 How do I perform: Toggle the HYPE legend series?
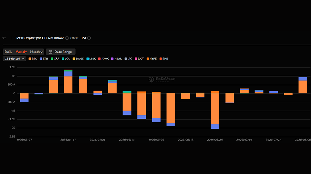point(151,58)
